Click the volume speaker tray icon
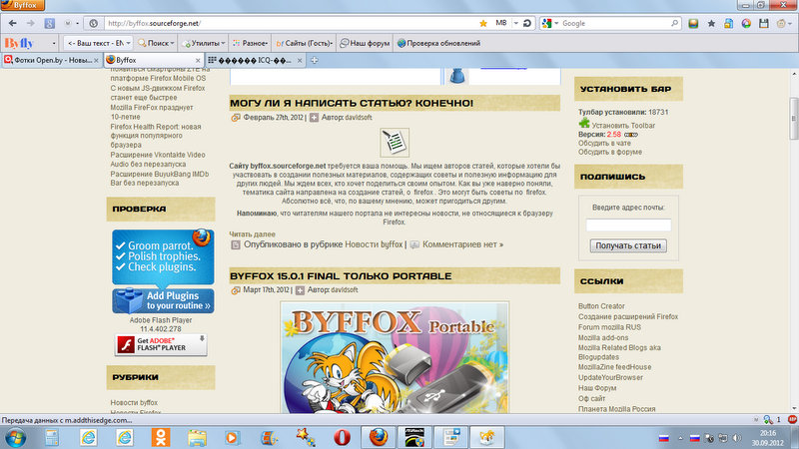This screenshot has height=449, width=799. point(737,438)
